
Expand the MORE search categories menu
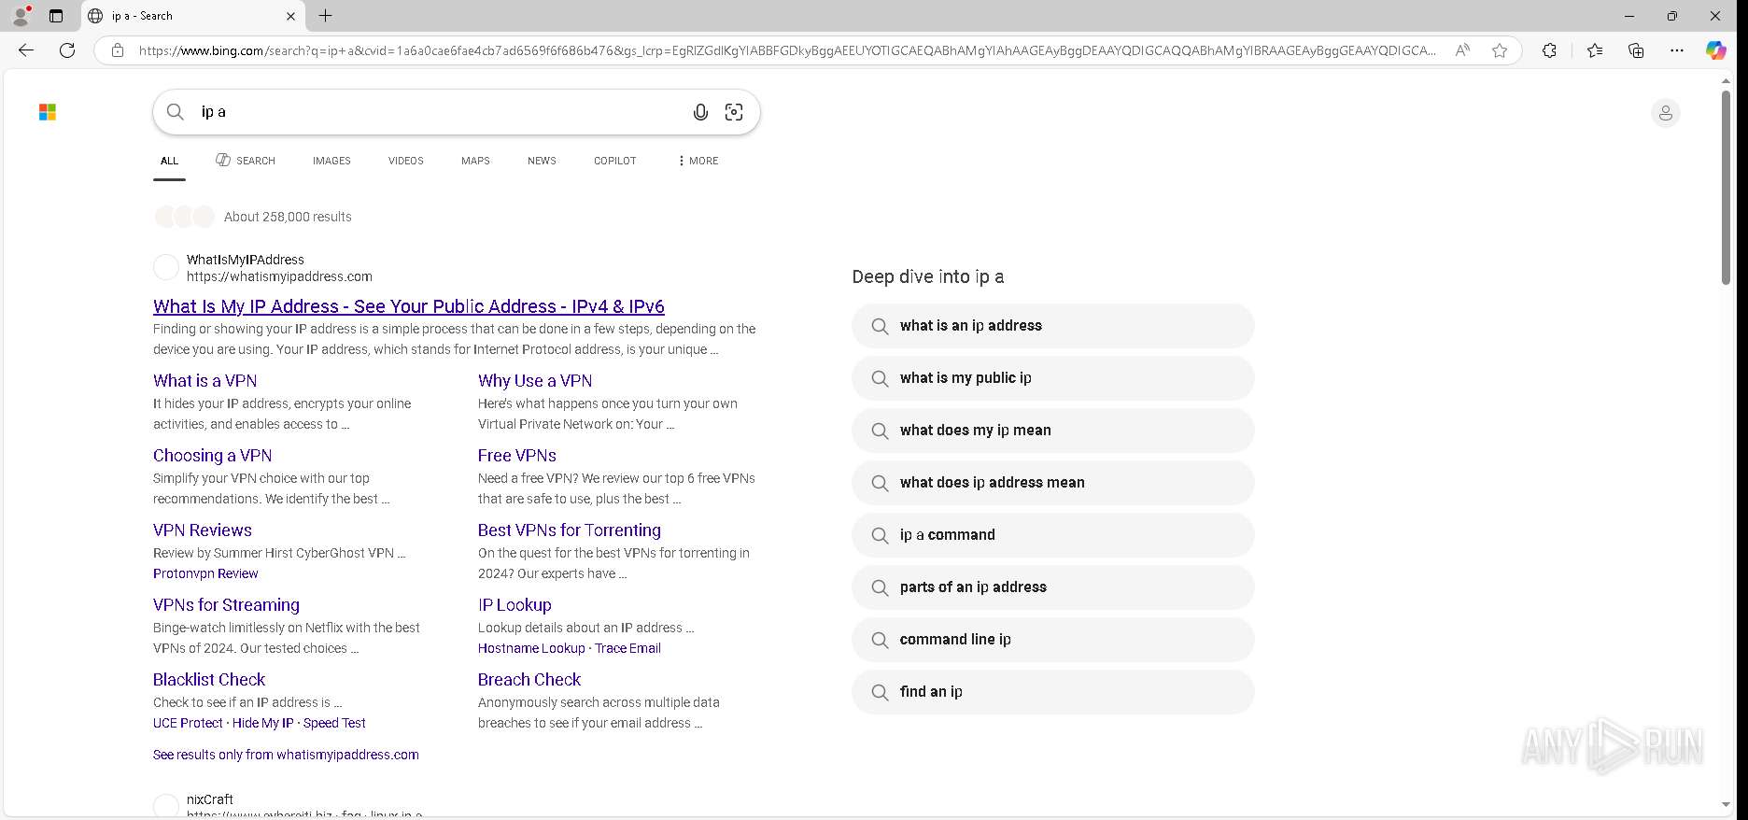pos(698,161)
